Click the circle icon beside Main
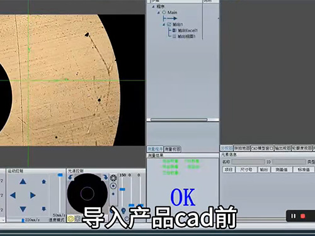Image resolution: width=315 pixels, height=236 pixels. coord(164,13)
